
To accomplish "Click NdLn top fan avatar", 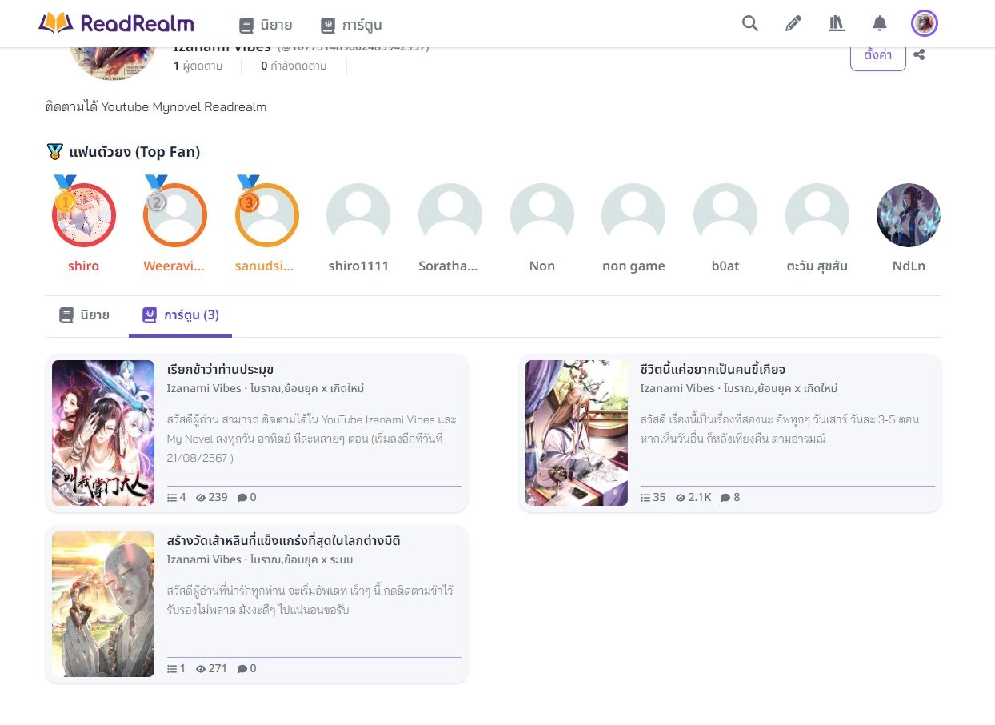I will pyautogui.click(x=908, y=215).
